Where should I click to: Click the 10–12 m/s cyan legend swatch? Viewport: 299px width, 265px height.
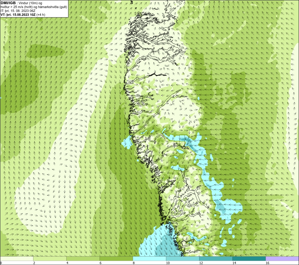tap(182, 259)
